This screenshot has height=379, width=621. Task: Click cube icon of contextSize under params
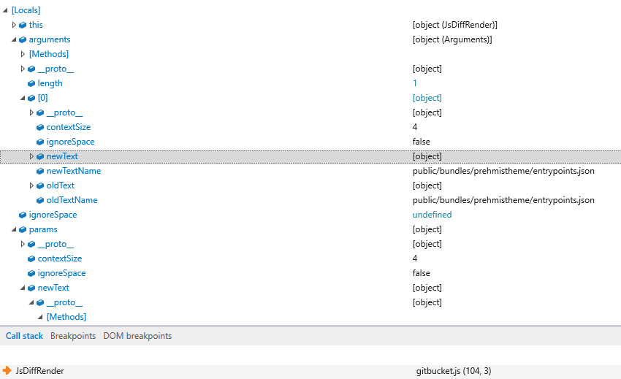(x=31, y=259)
